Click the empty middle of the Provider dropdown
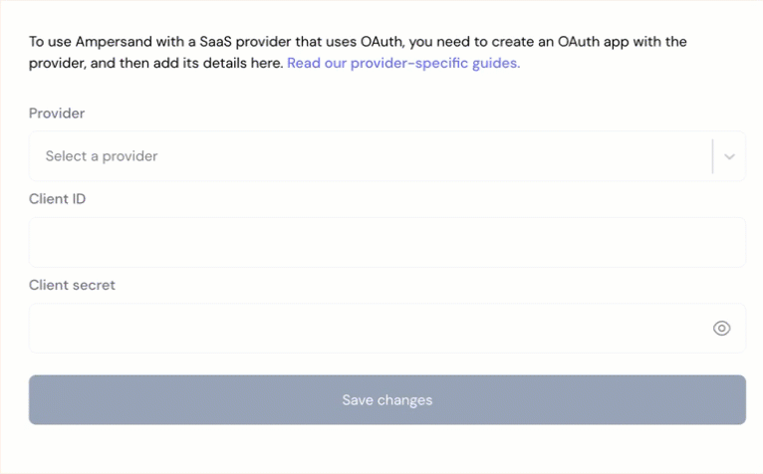This screenshot has height=474, width=763. tap(433, 156)
